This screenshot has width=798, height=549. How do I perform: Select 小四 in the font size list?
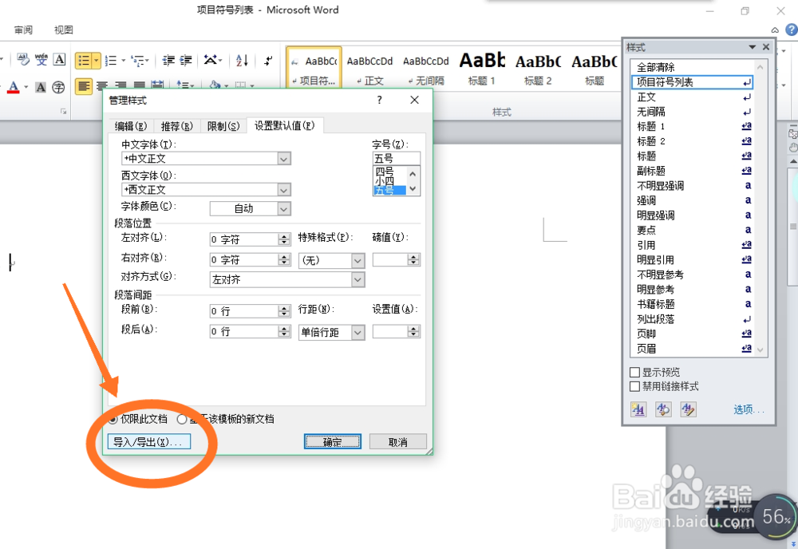(385, 181)
